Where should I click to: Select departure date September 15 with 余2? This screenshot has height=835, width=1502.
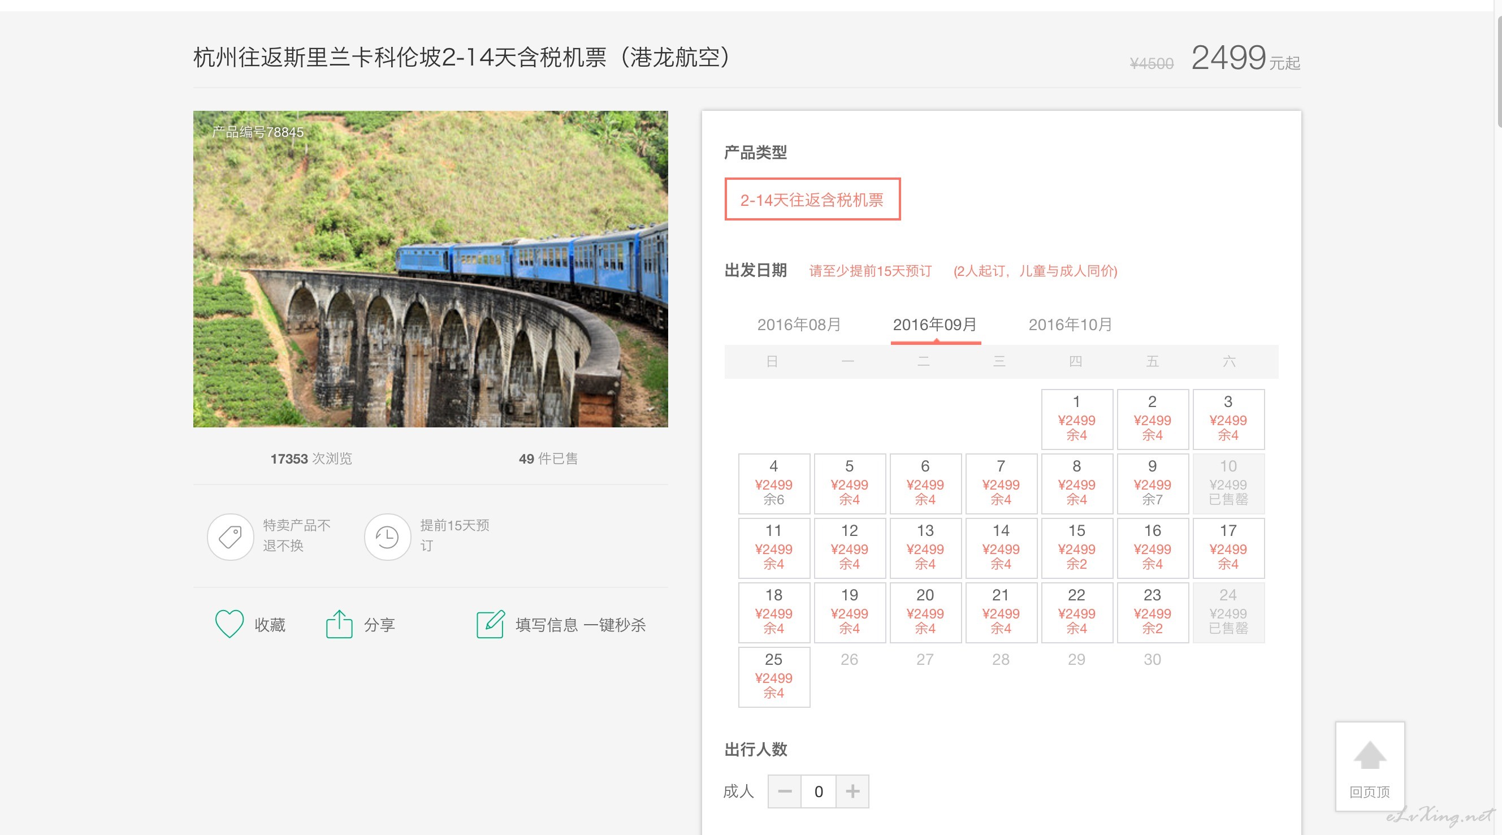point(1077,548)
